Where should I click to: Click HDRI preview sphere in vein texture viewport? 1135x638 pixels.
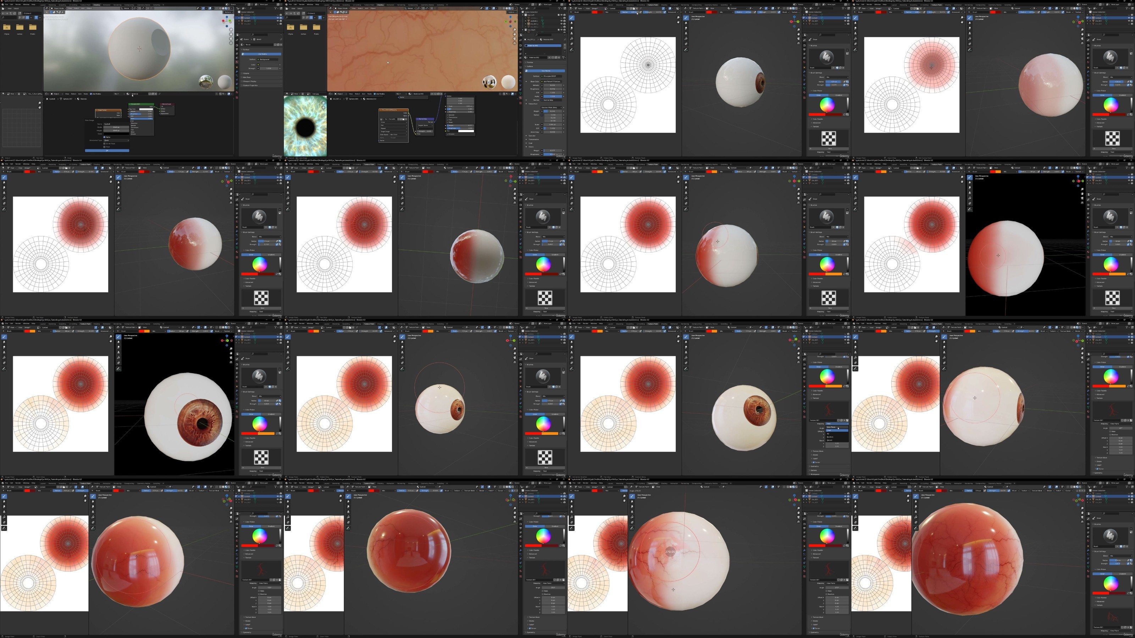[489, 82]
